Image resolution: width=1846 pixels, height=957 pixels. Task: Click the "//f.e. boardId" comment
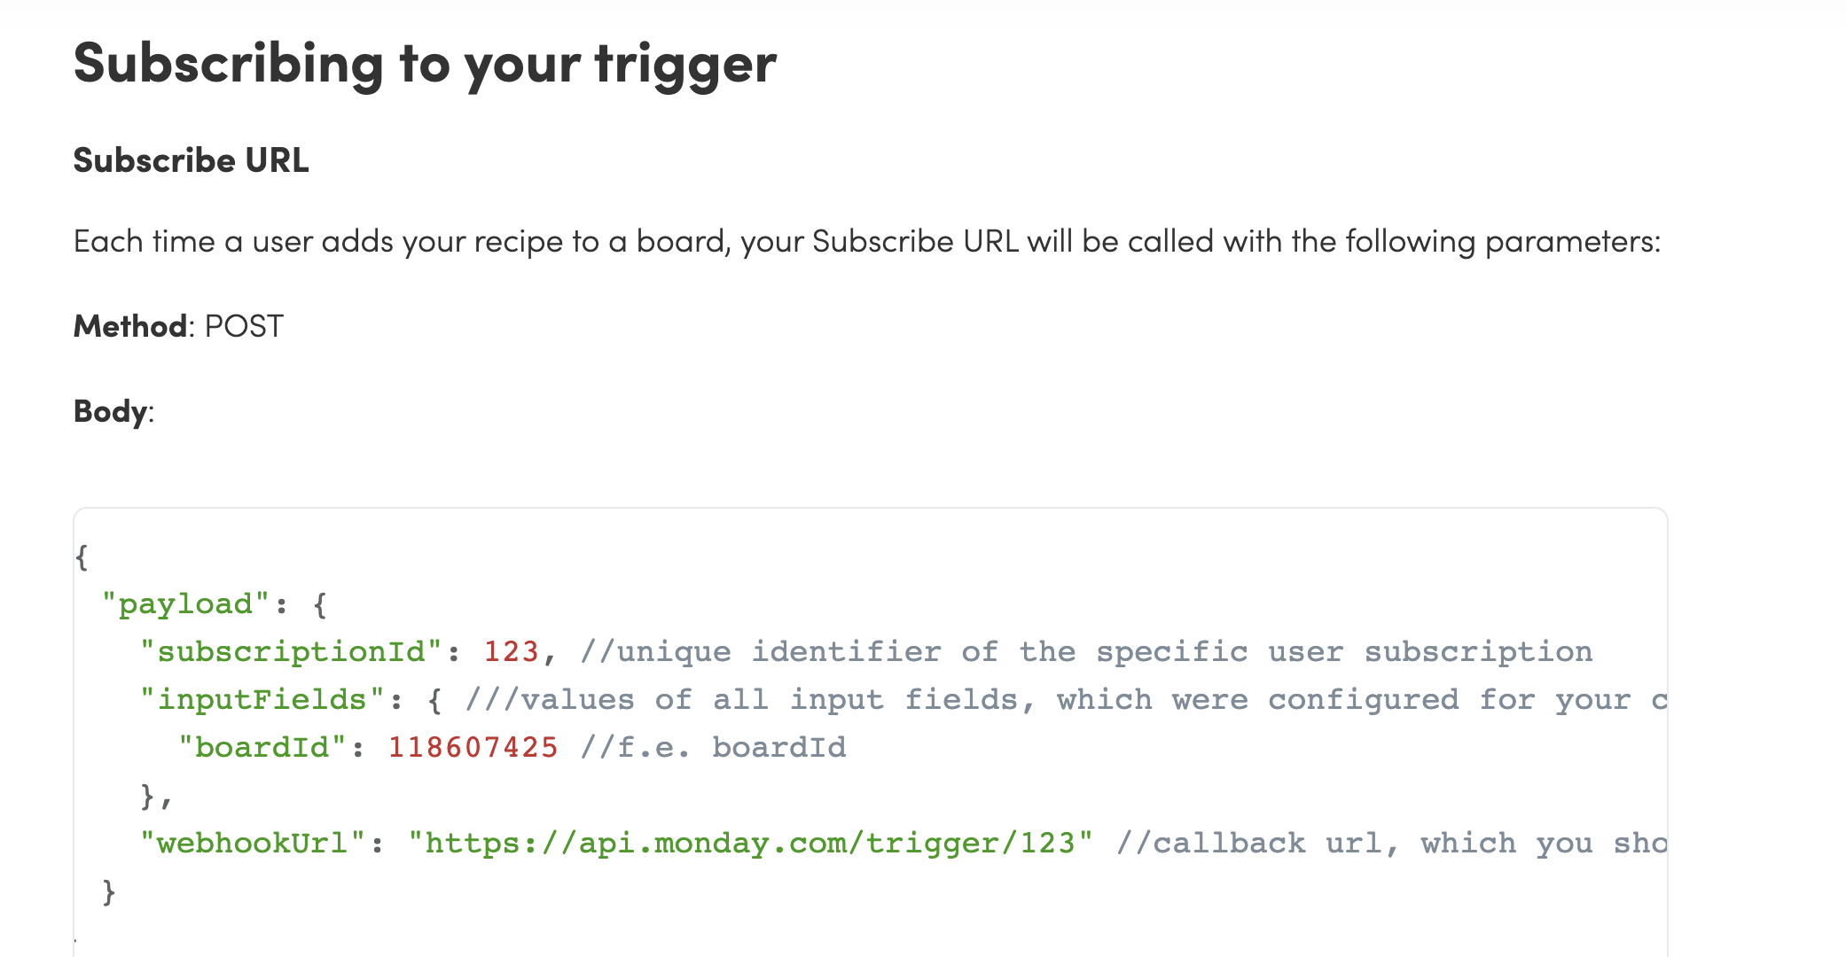click(713, 748)
